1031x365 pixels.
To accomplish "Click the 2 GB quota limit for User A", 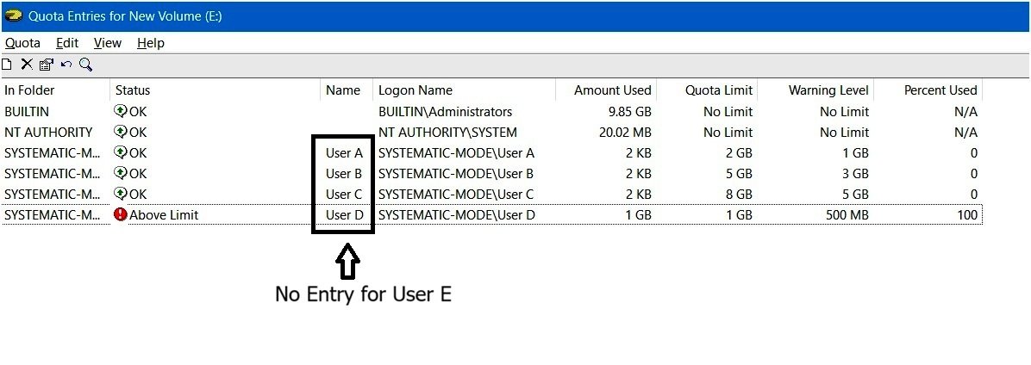I will [x=737, y=153].
